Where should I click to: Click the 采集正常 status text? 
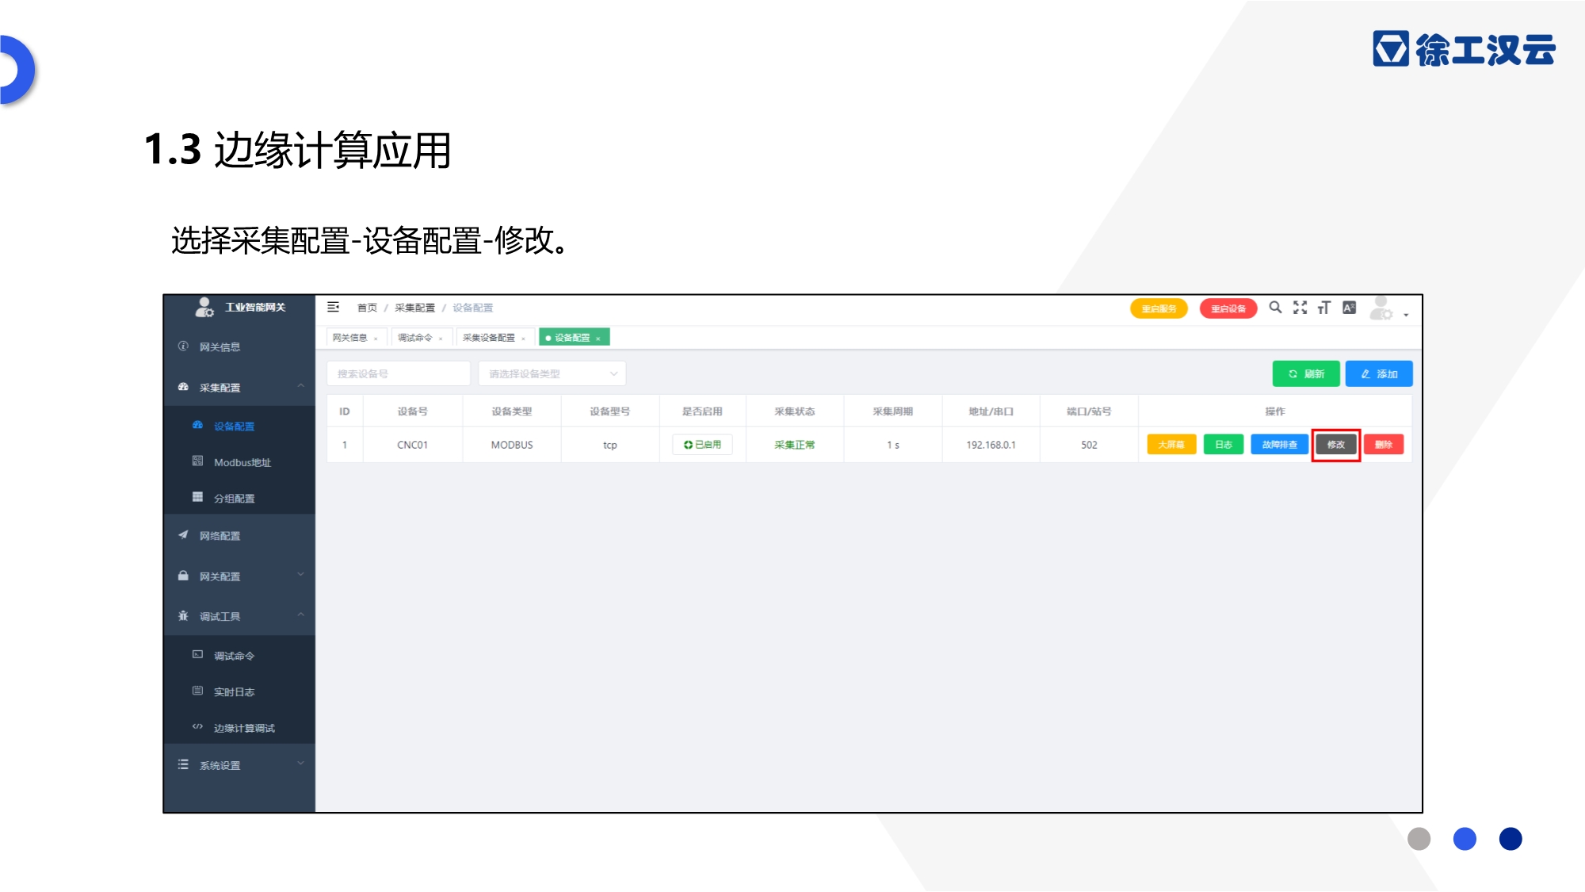794,445
